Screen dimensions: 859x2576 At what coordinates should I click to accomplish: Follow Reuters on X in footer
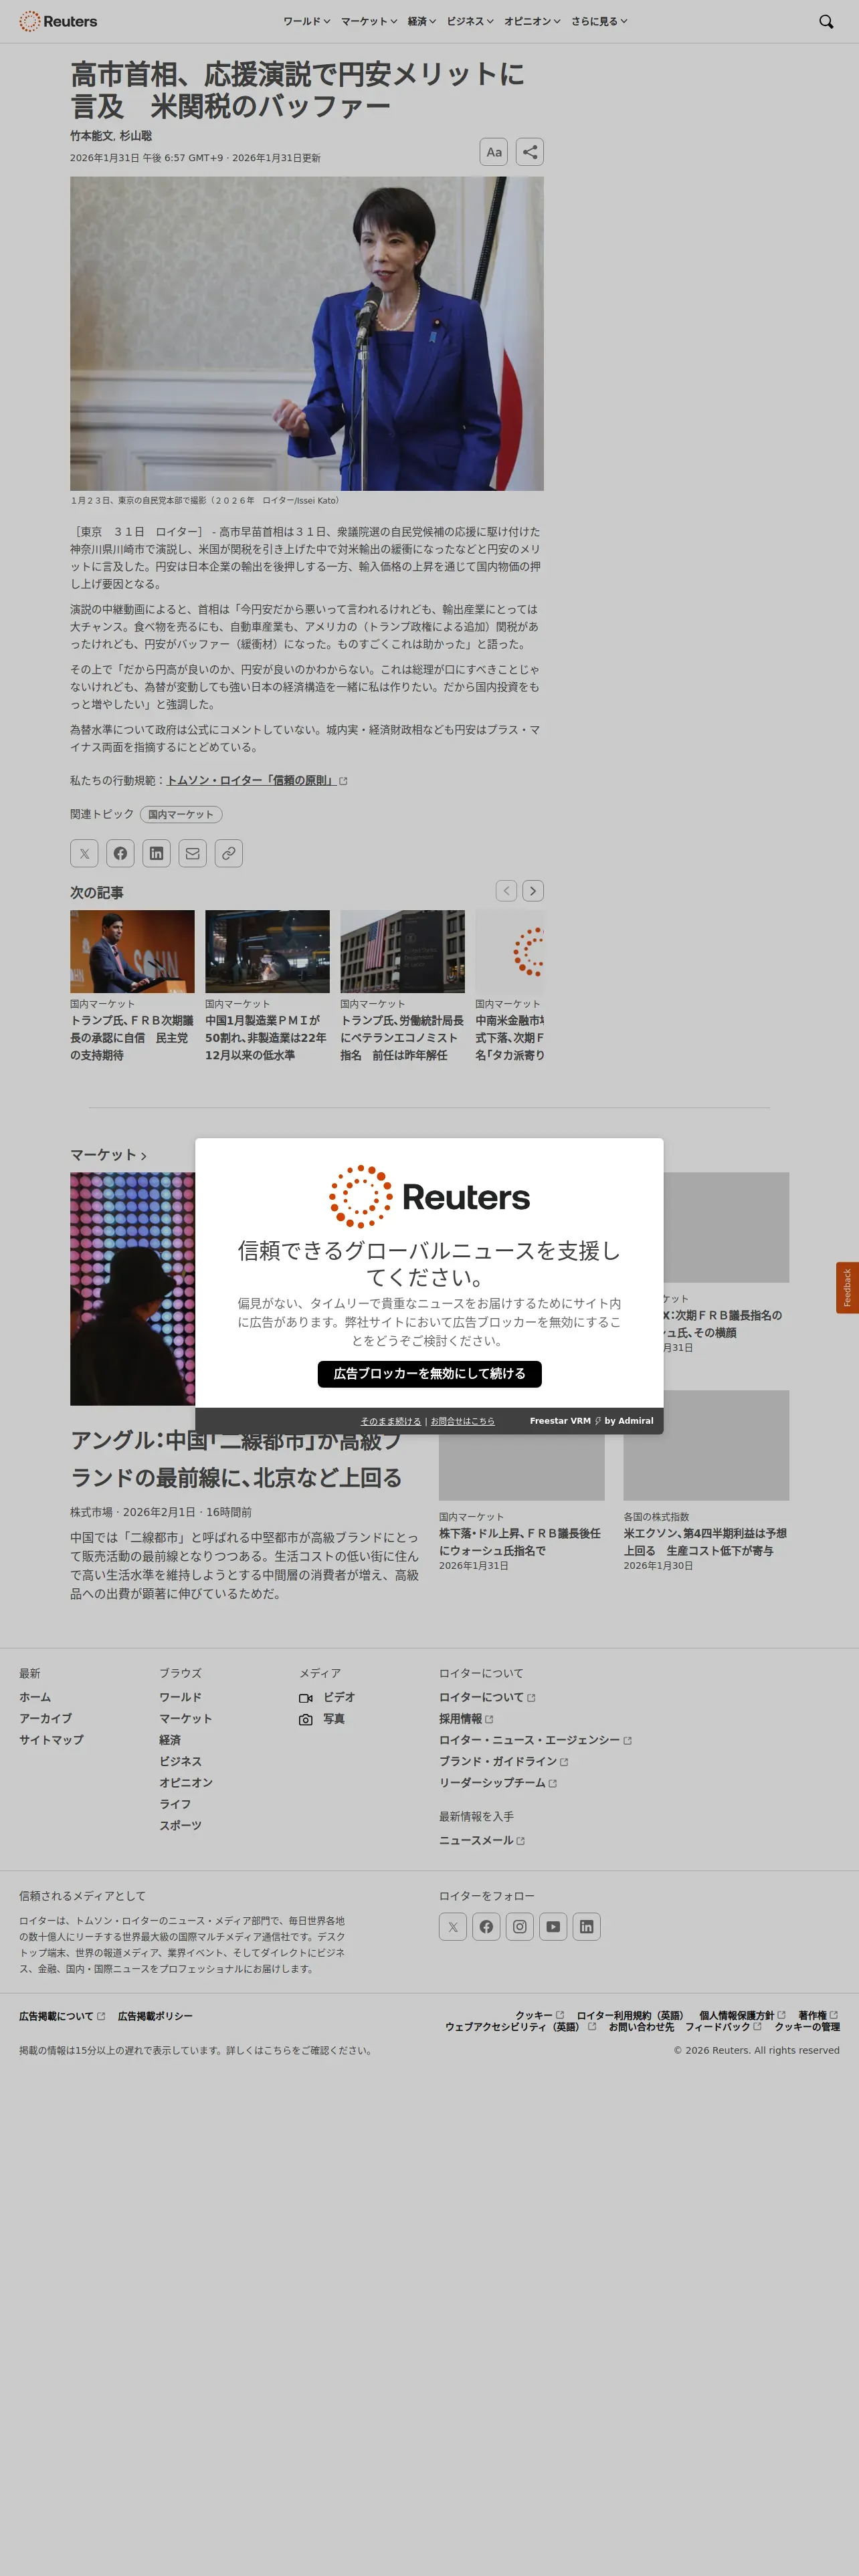[x=453, y=1927]
